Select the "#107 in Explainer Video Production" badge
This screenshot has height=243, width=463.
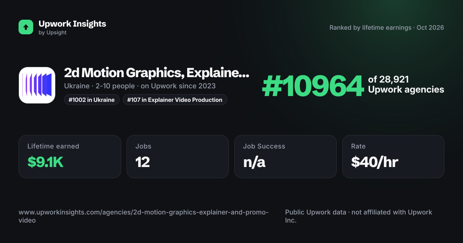175,100
